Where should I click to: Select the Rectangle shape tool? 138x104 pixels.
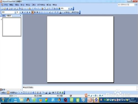(x=24, y=92)
